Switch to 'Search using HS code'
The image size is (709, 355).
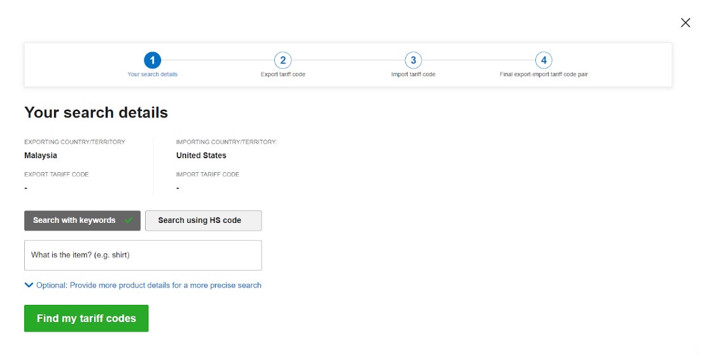pos(204,220)
